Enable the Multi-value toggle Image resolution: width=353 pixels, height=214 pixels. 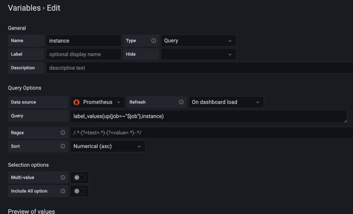(79, 177)
